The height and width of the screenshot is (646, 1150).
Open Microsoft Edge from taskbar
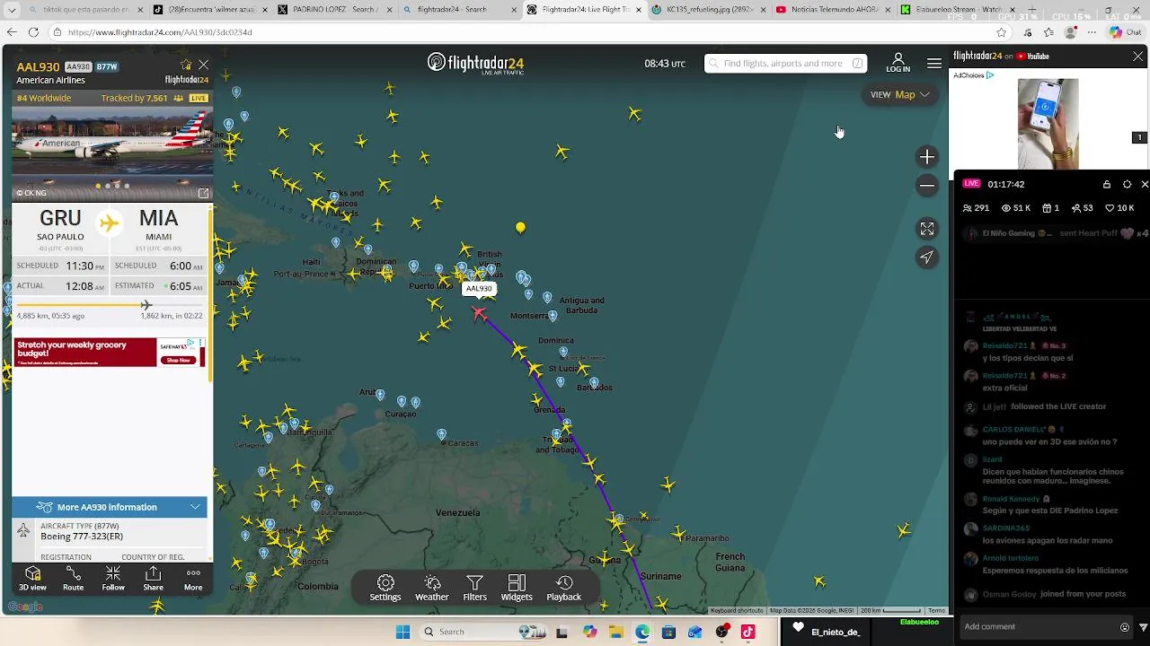(x=642, y=632)
